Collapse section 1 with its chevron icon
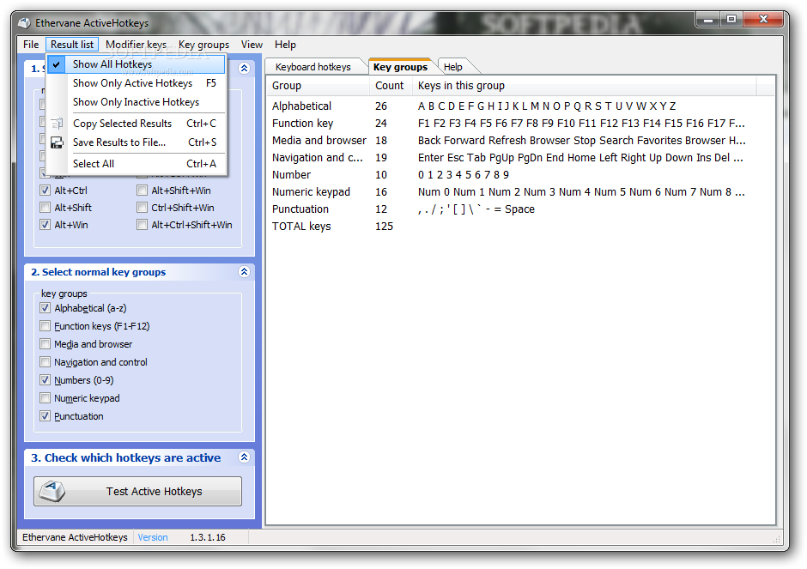 [245, 68]
